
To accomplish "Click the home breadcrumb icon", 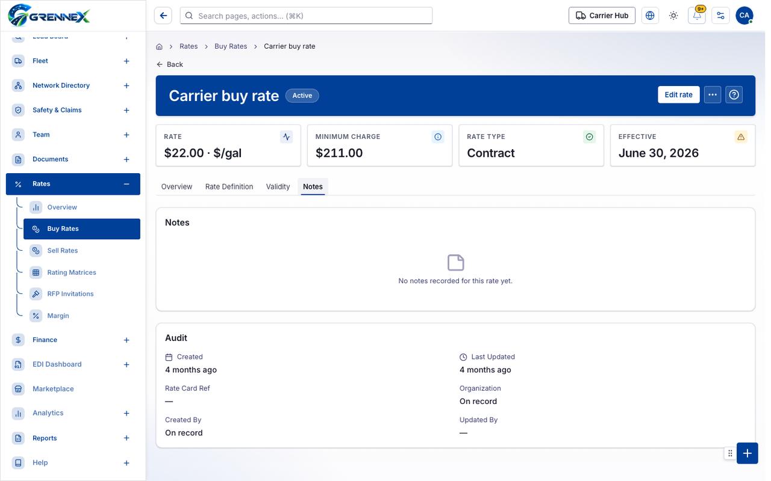I will point(159,46).
